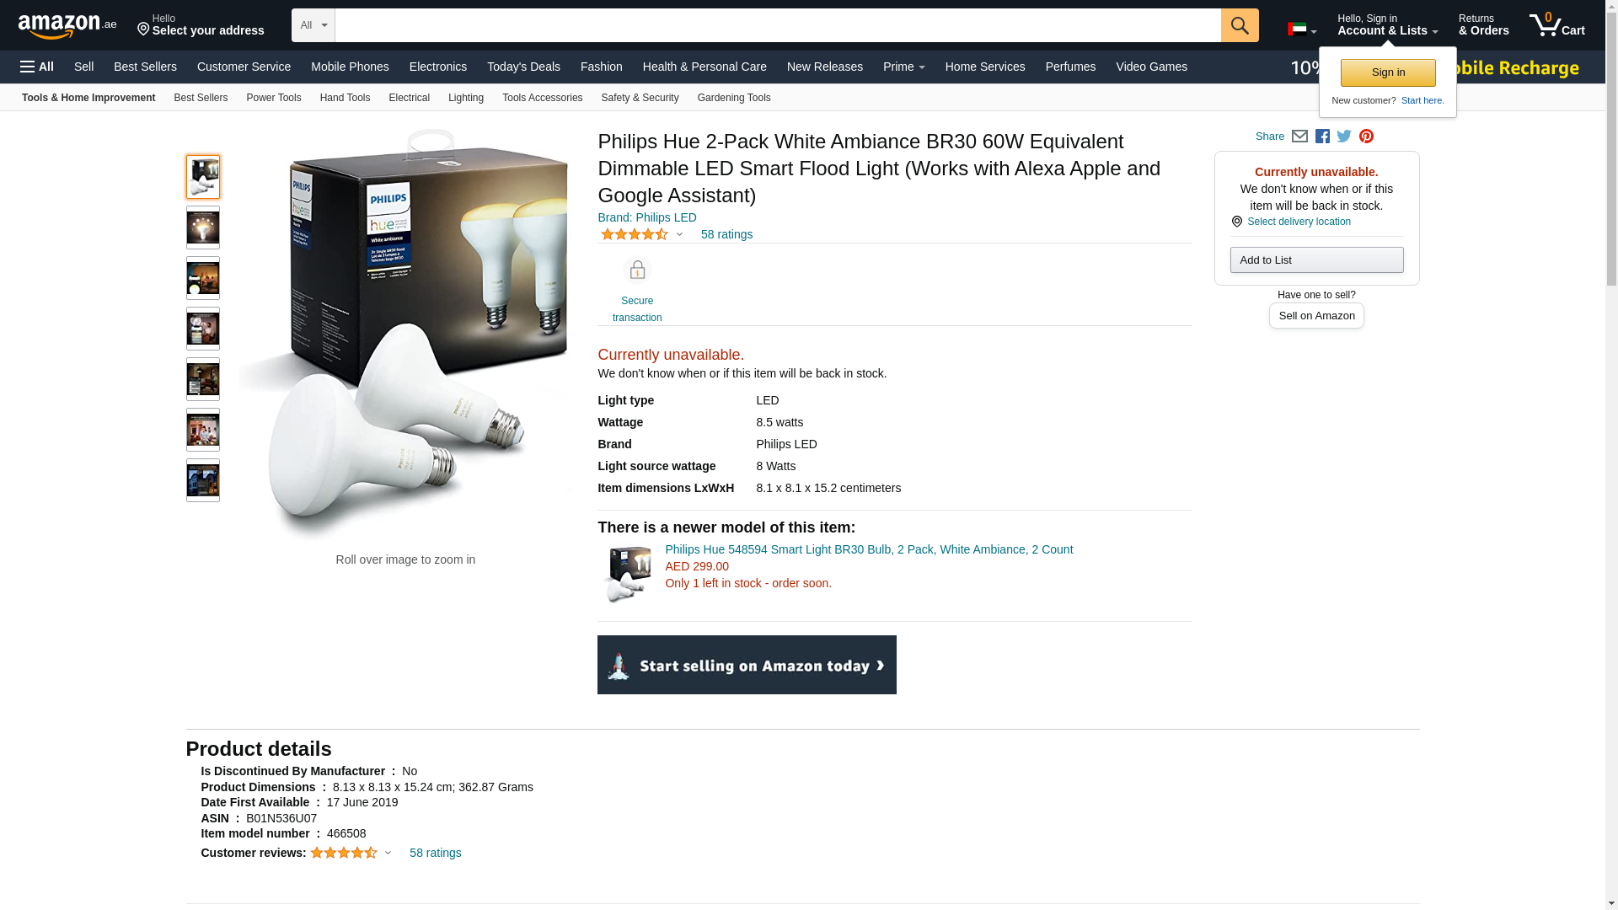
Task: Share product on Twitter icon
Action: (x=1344, y=136)
